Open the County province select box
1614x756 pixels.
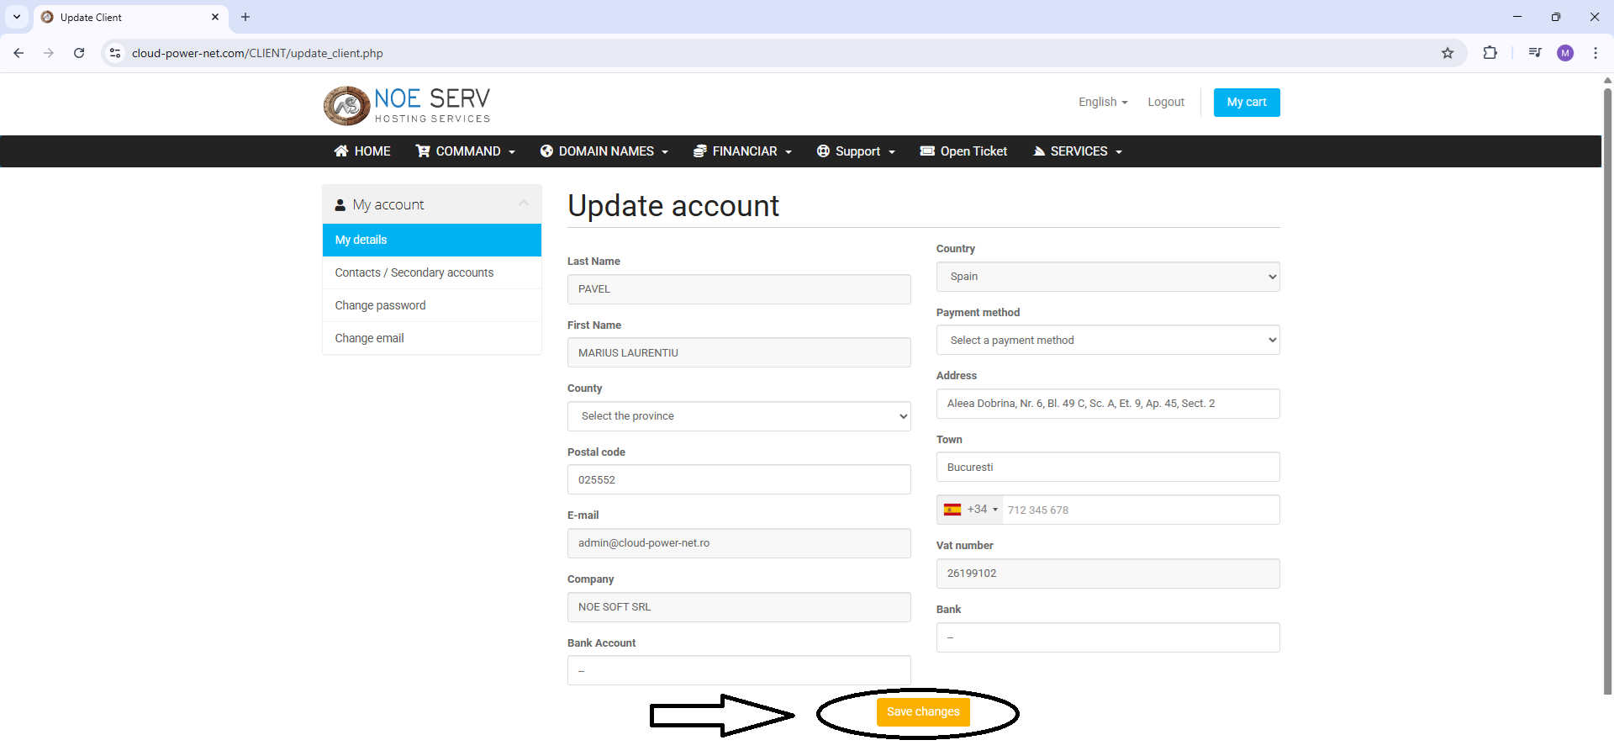[x=738, y=416]
